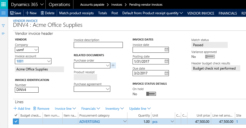Viewport: 246px width, 128px height.
Task: Click the Delete trash icon in toolbar
Action: coord(42,13)
